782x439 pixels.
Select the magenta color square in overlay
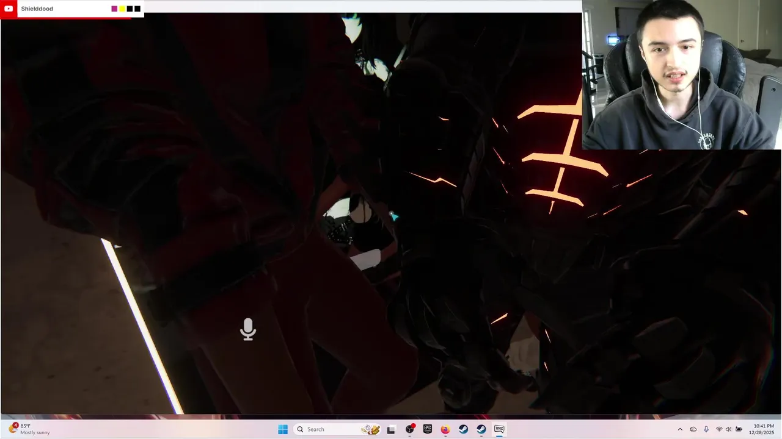114,9
